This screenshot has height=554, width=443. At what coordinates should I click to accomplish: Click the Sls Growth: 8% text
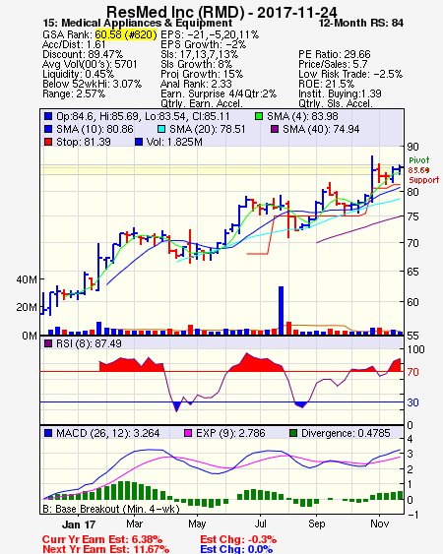[x=196, y=64]
